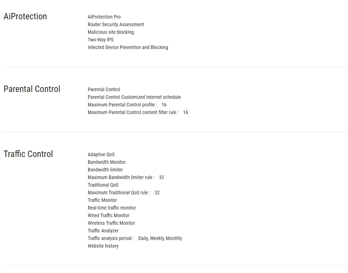Click the Adaptive QoS entry
This screenshot has height=273, width=348.
click(101, 154)
